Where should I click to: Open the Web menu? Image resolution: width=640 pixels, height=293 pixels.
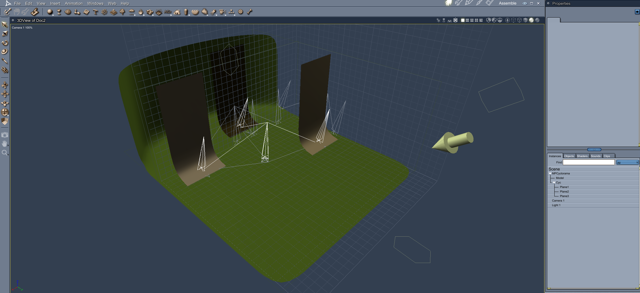(x=112, y=3)
